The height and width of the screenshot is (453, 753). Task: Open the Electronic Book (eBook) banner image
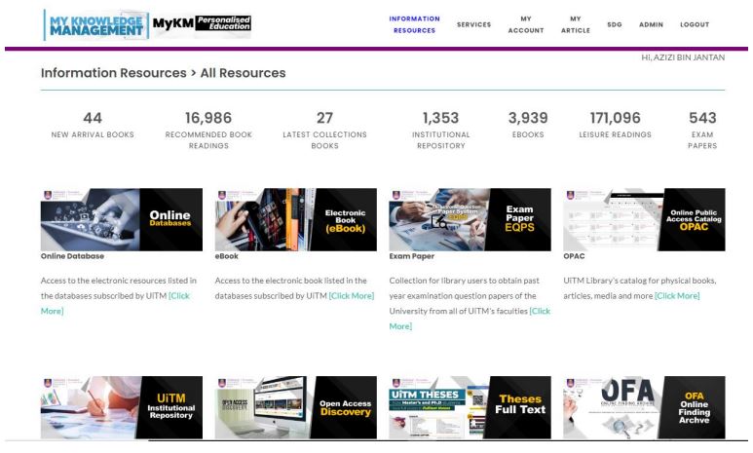(x=296, y=219)
